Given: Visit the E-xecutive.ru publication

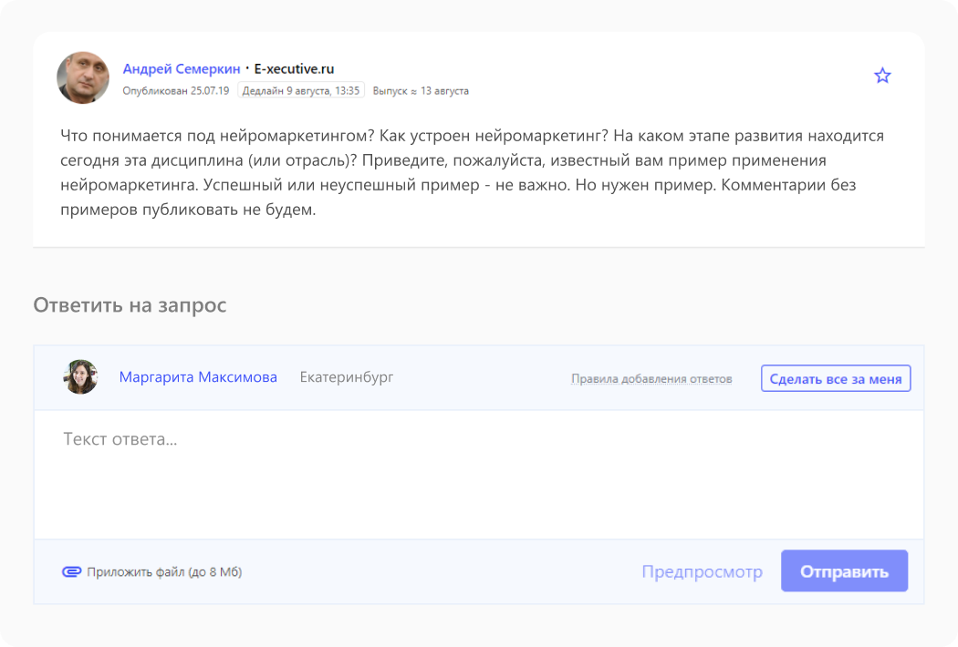Looking at the screenshot, I should (294, 69).
